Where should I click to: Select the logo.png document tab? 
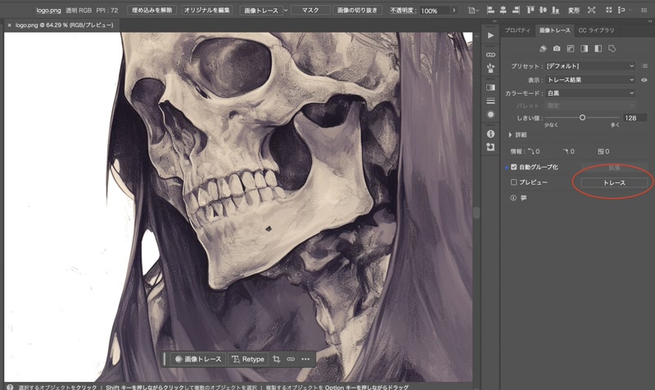65,25
